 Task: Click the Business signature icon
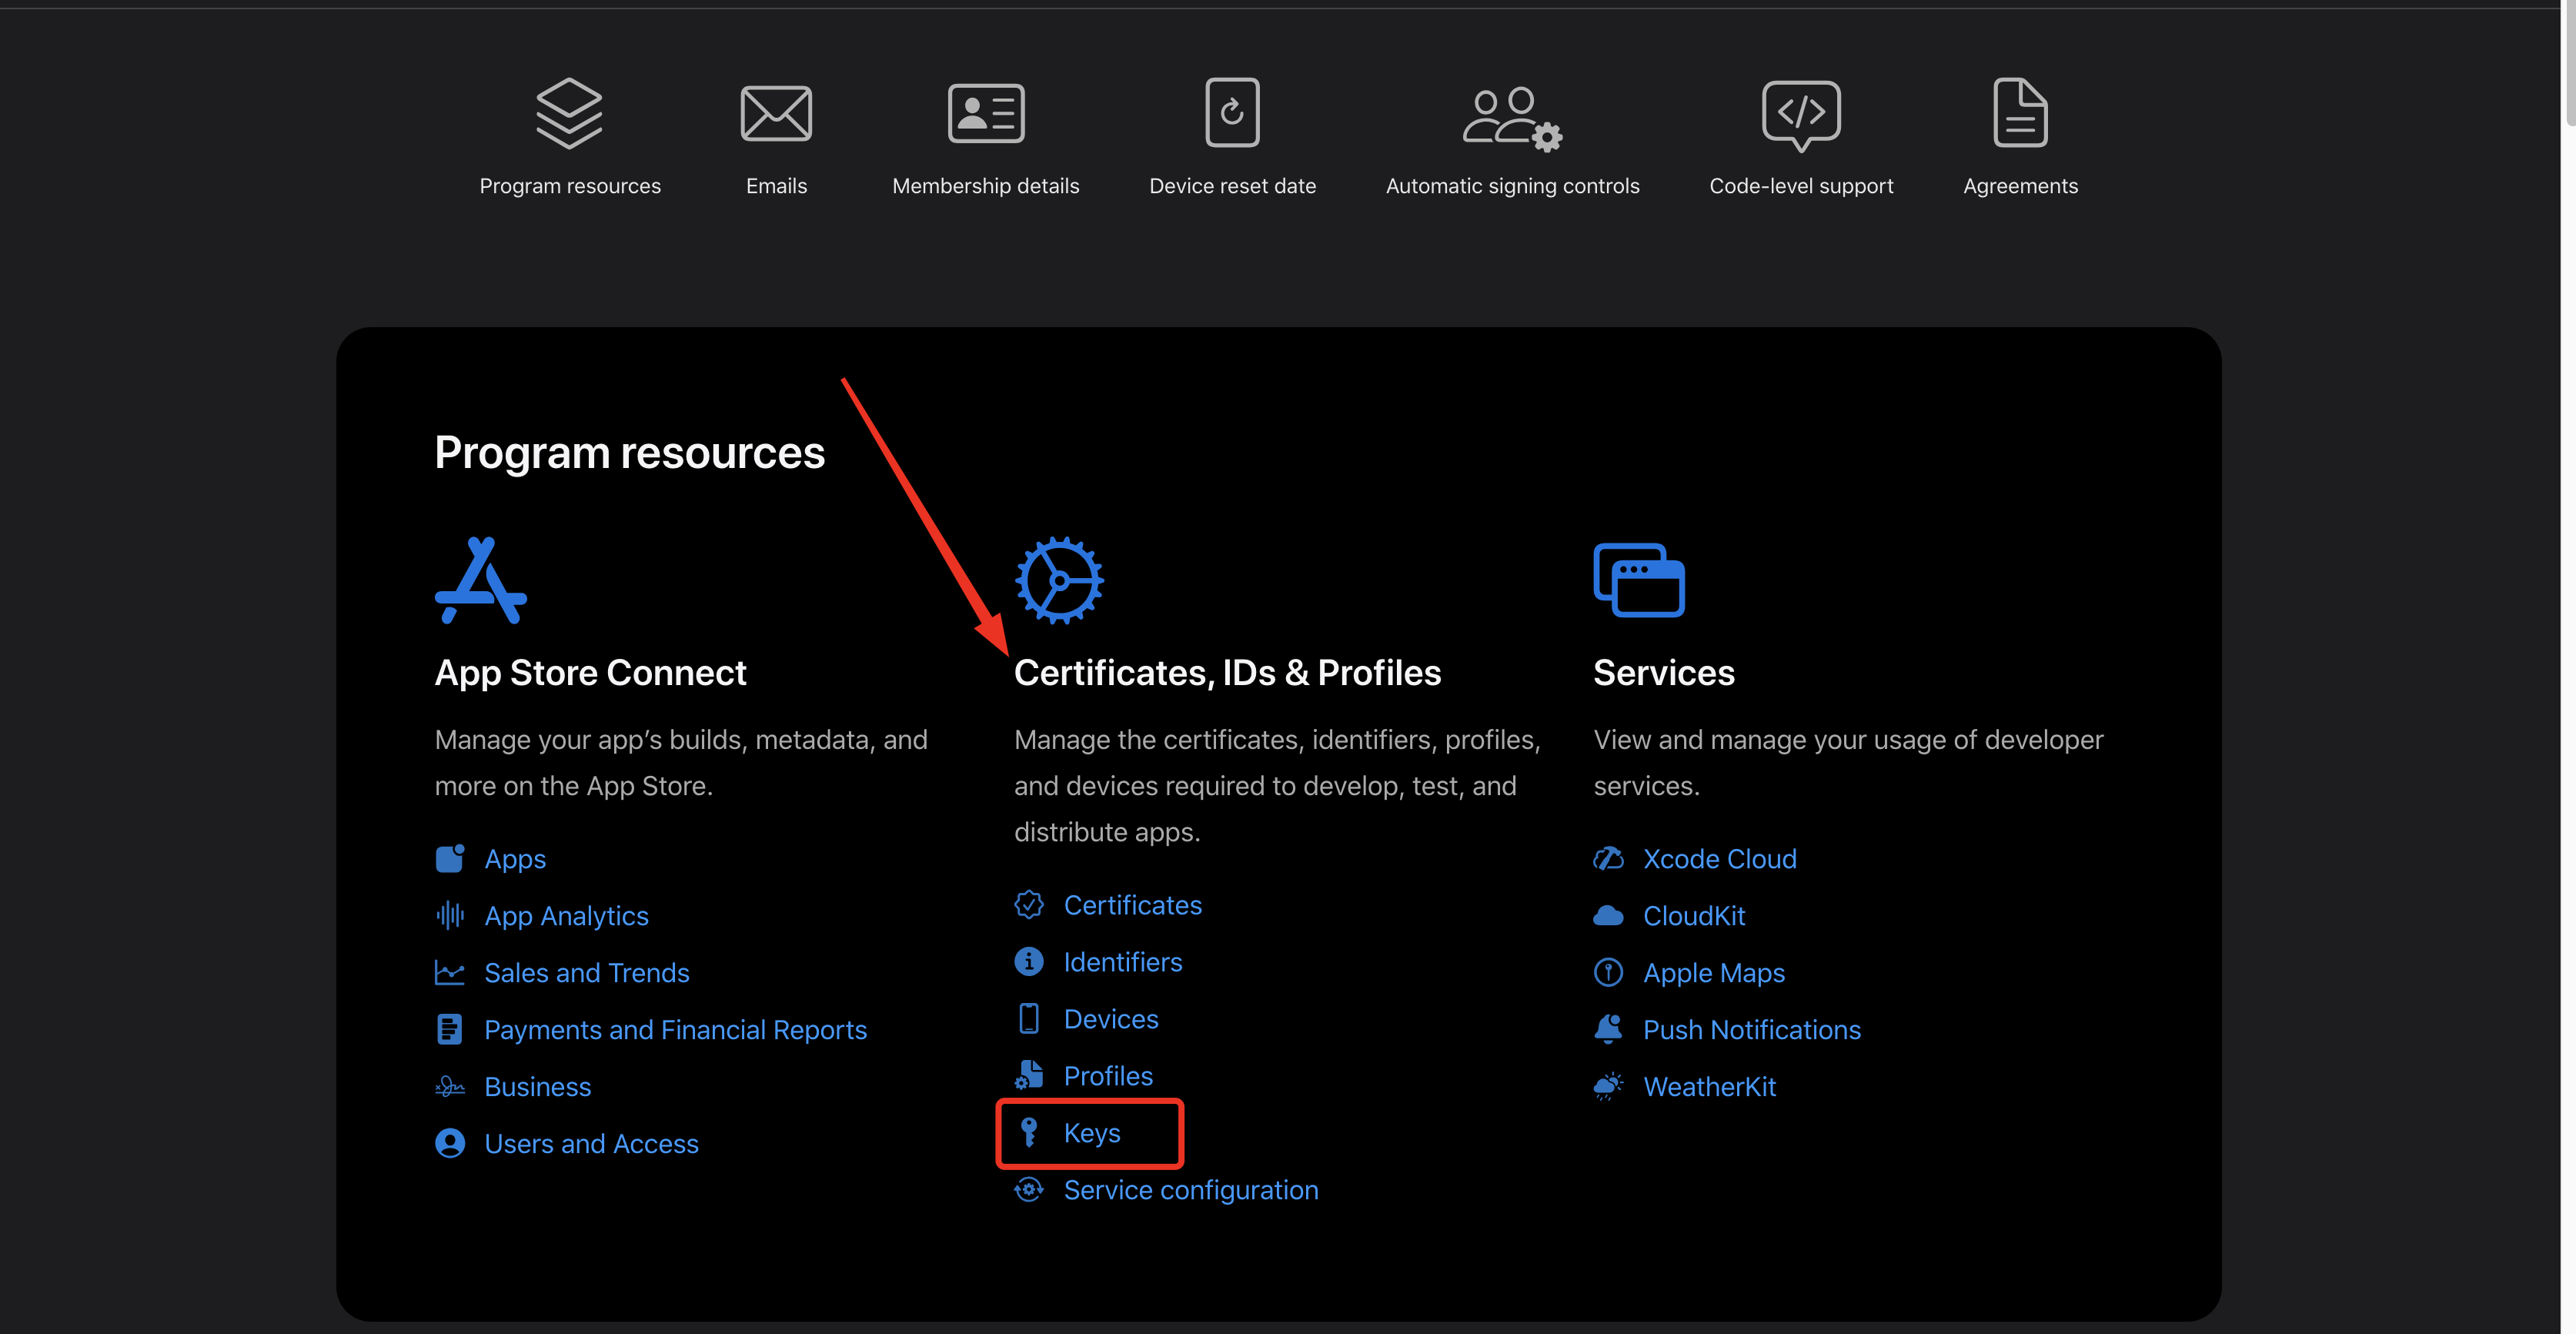450,1086
